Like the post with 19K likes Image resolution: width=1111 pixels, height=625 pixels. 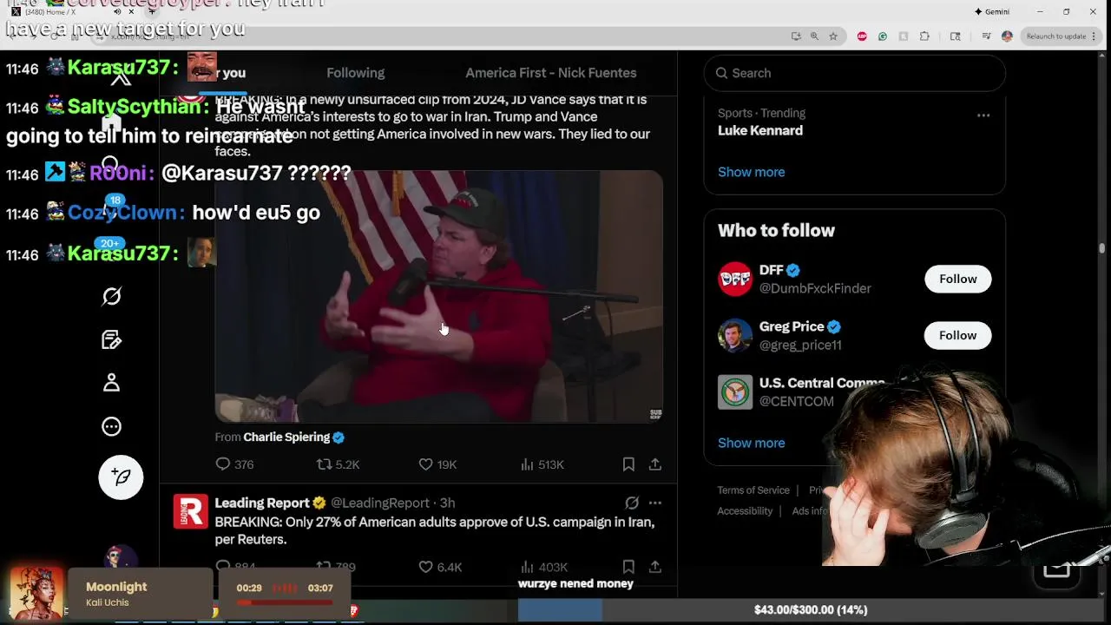[x=437, y=464]
